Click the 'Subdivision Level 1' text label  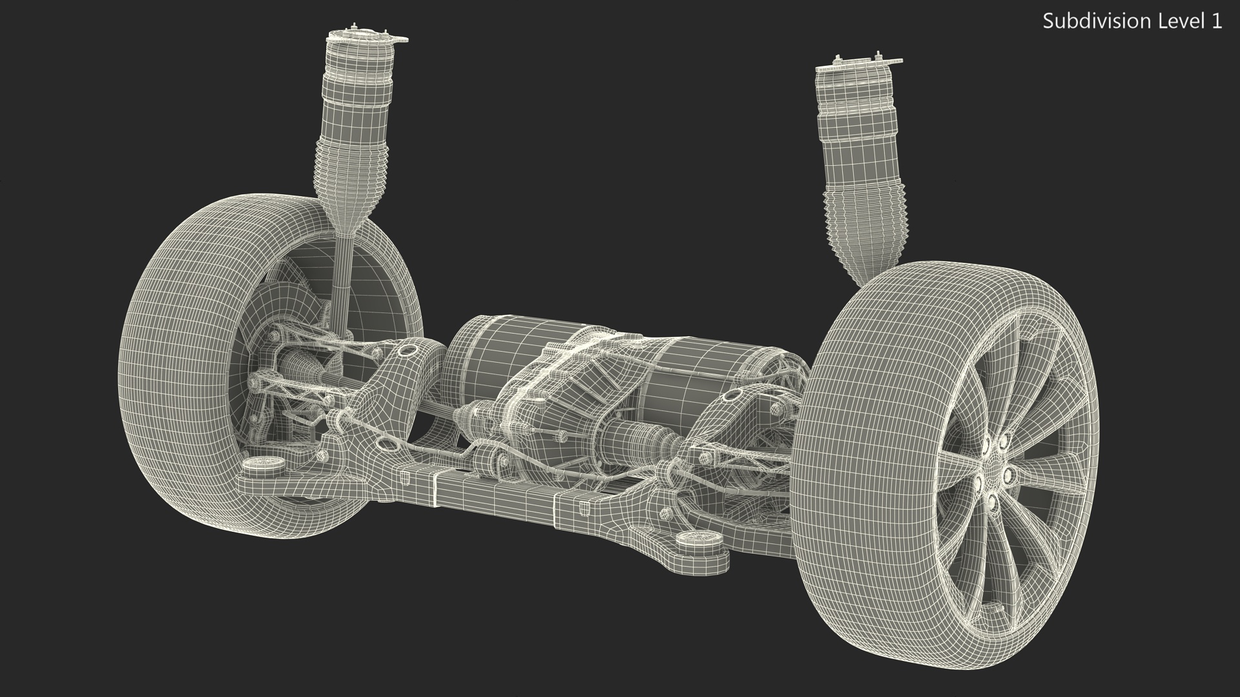1132,21
